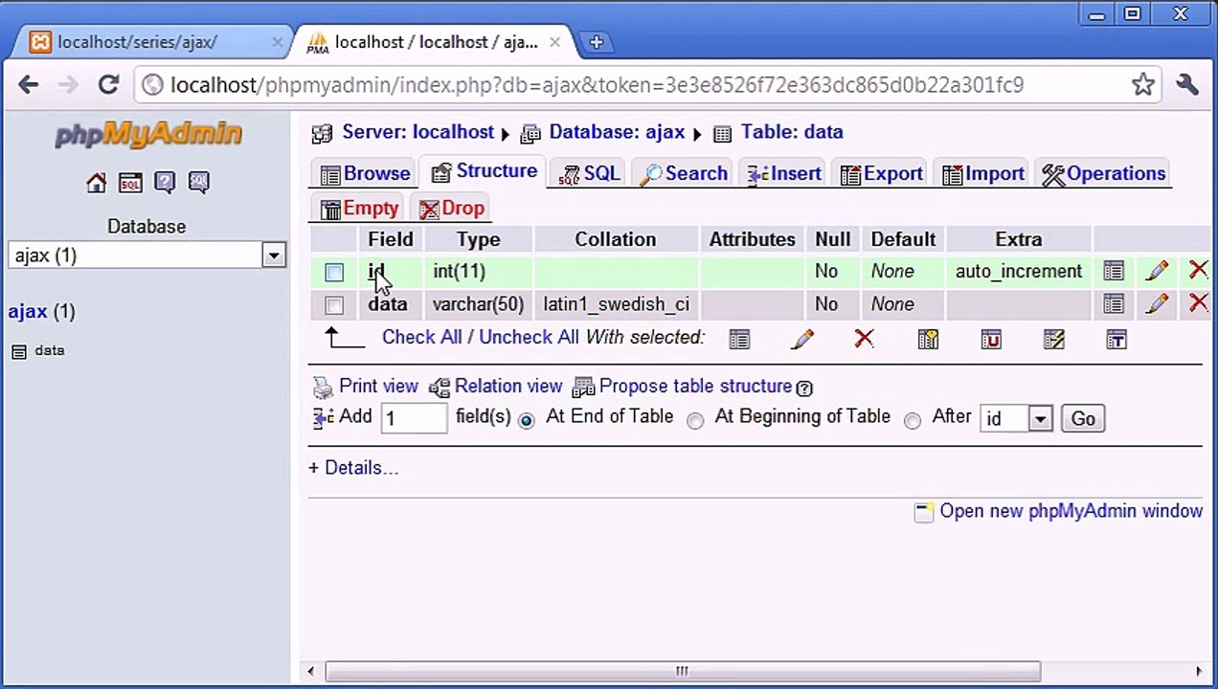Select the At Beginning of Table radio button
1218x689 pixels.
(x=695, y=420)
